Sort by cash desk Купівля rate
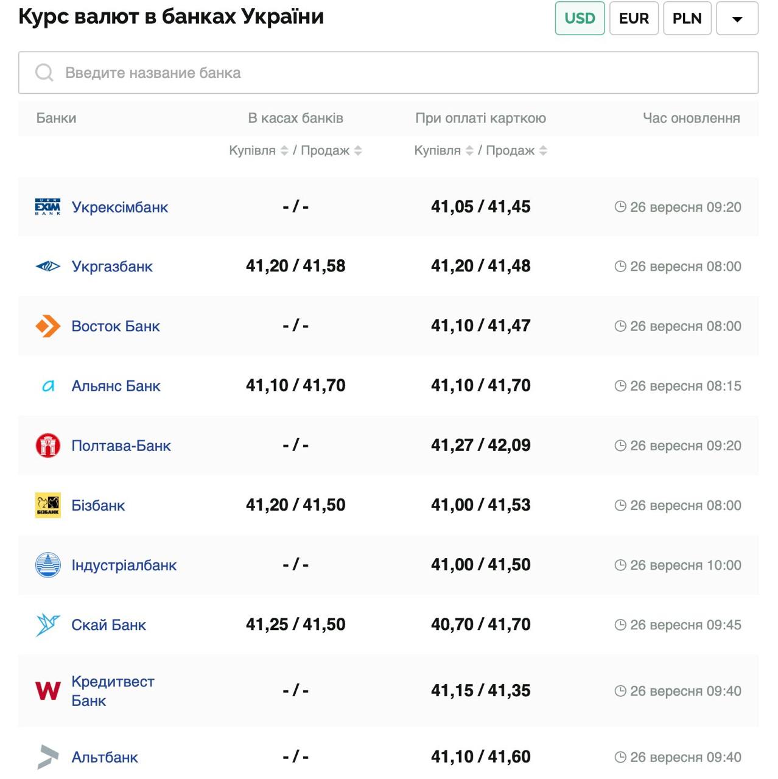This screenshot has height=779, width=778. coord(284,150)
